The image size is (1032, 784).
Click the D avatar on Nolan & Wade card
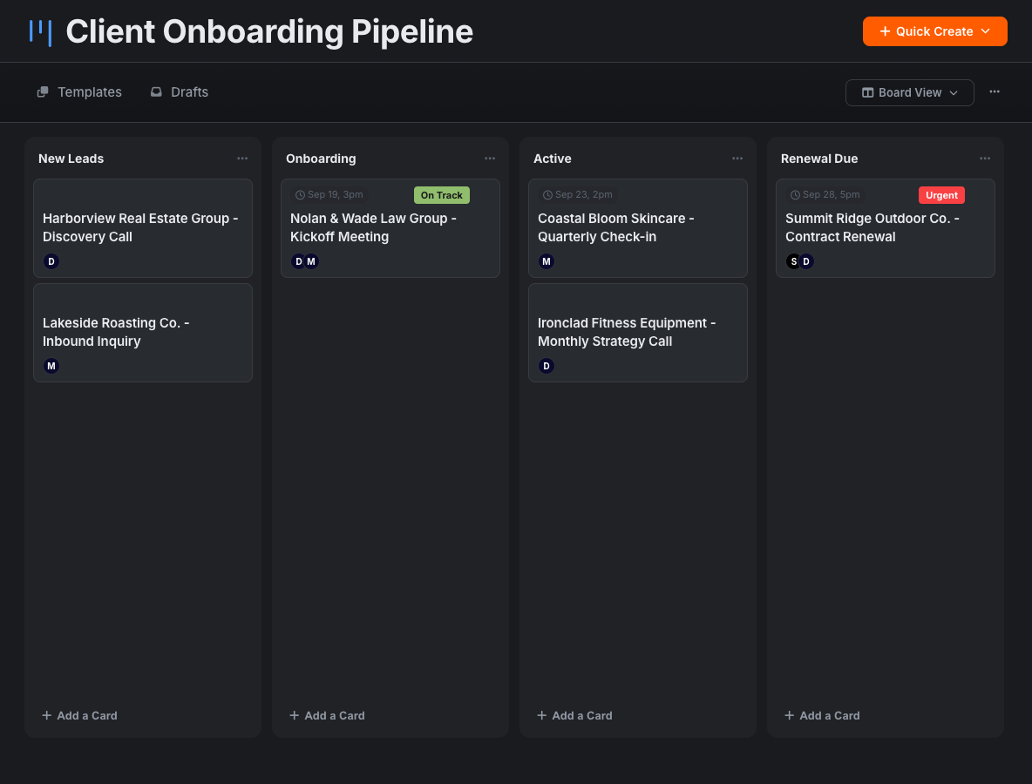coord(298,262)
